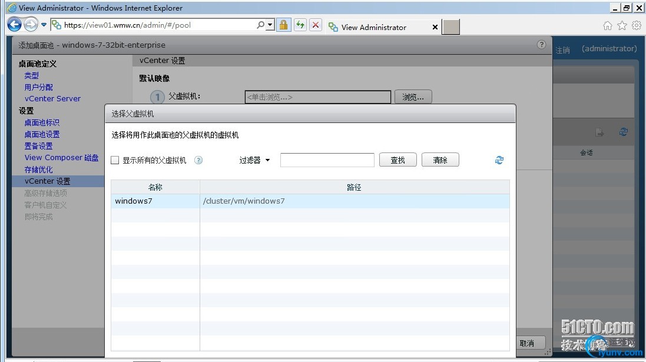This screenshot has width=646, height=362.
Task: Open 用户分配 step in sidebar
Action: click(x=38, y=87)
